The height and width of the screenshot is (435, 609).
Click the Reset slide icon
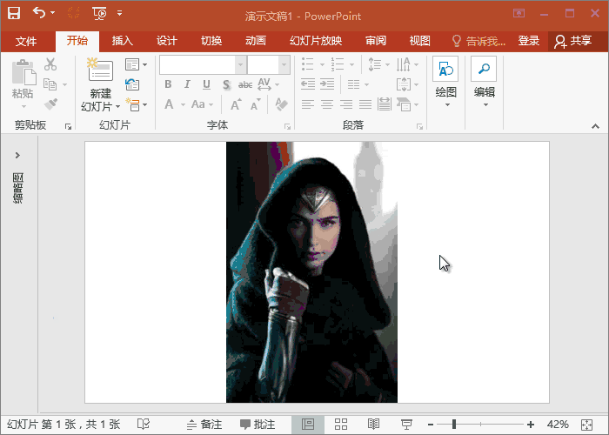click(132, 84)
